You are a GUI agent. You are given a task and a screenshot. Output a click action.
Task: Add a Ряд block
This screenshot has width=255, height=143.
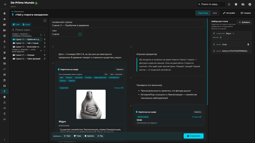point(100,136)
